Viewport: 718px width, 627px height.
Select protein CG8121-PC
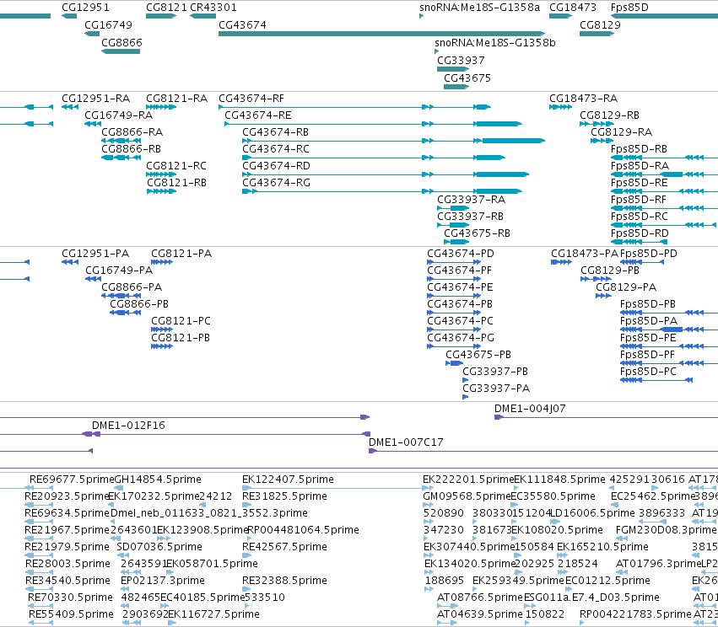[x=181, y=321]
